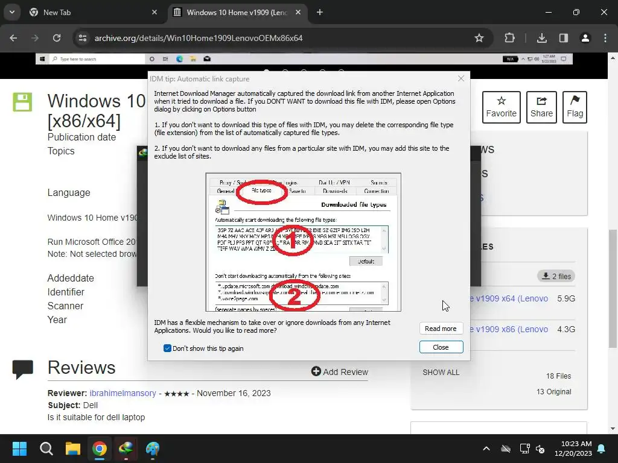Click Add Review link
The width and height of the screenshot is (618, 463).
pos(340,371)
